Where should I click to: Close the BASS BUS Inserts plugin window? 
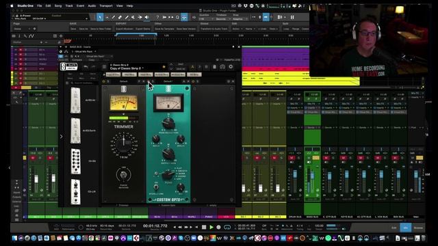click(239, 47)
